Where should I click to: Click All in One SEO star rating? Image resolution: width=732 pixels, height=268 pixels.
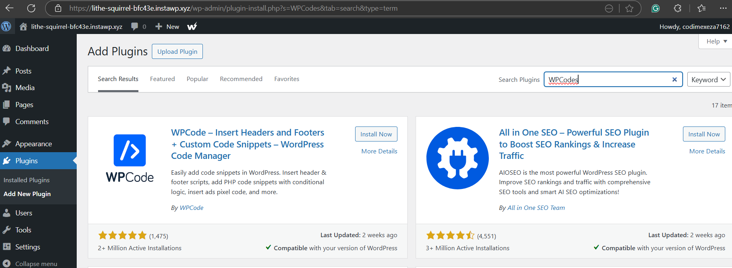click(x=450, y=236)
